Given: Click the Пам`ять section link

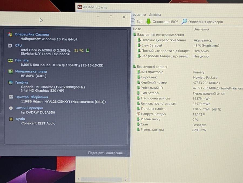Looking at the screenshot, I should coord(22,60).
